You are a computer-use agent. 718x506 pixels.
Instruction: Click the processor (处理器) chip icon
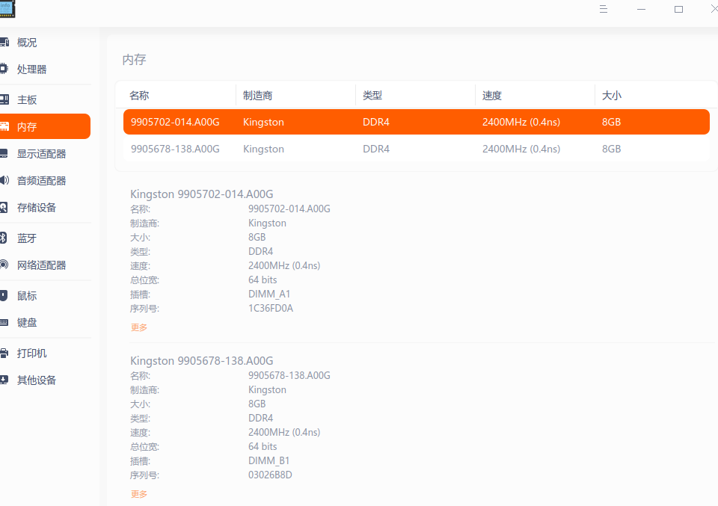coord(4,70)
